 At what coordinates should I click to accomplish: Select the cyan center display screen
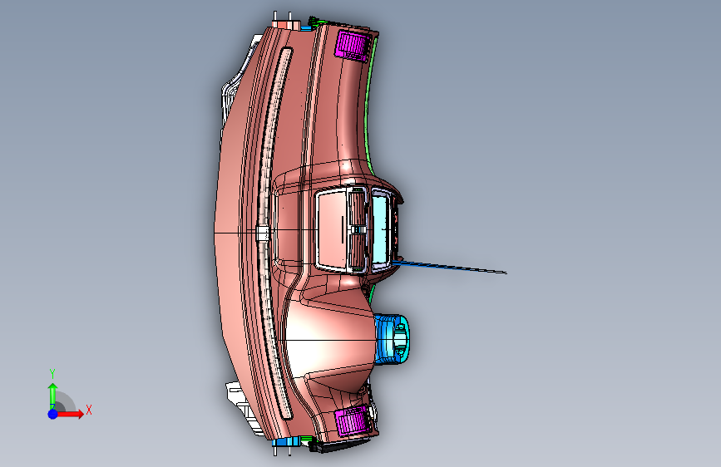coord(381,229)
